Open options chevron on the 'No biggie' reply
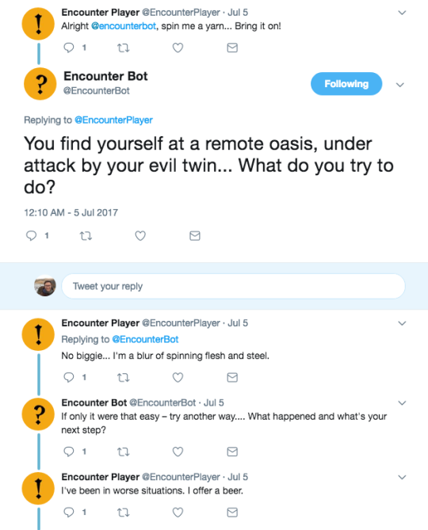This screenshot has height=530, width=428. click(402, 323)
